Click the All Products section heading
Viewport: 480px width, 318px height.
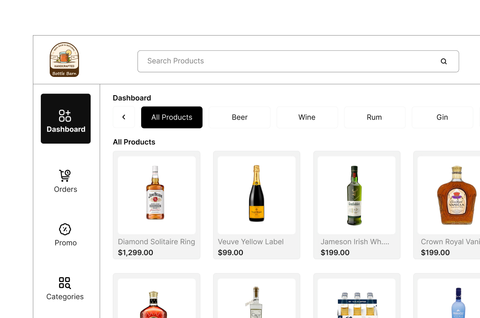pyautogui.click(x=134, y=142)
